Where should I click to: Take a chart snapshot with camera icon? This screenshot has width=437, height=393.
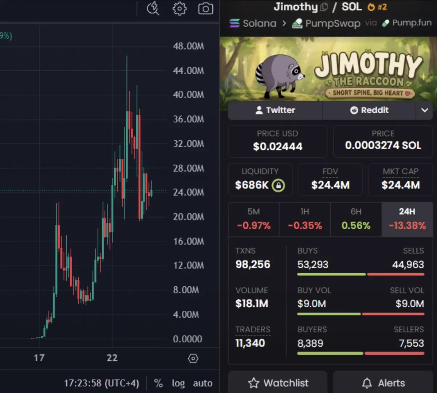point(205,8)
